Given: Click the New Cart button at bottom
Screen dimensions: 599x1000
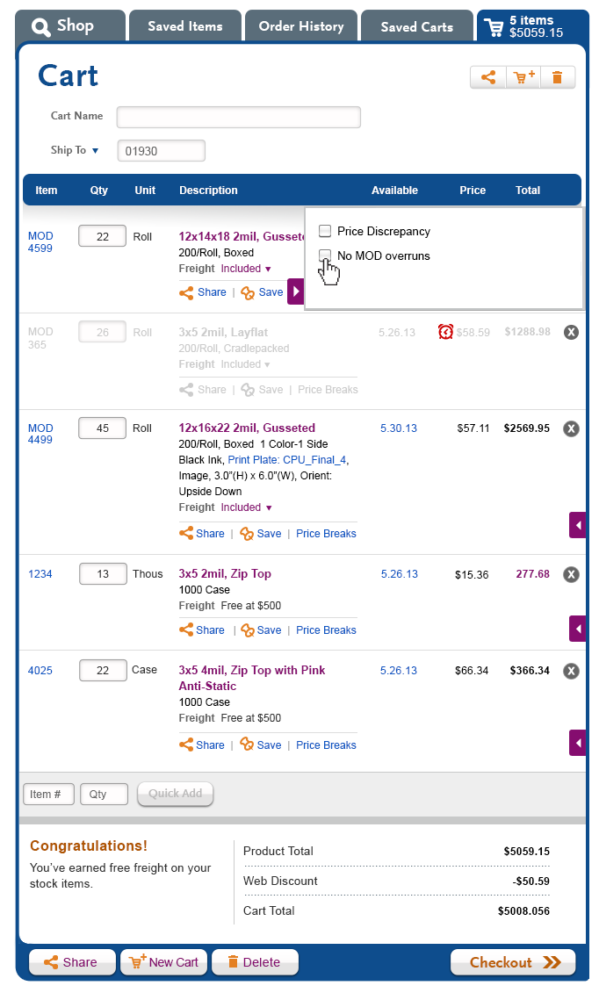Looking at the screenshot, I should [x=164, y=961].
